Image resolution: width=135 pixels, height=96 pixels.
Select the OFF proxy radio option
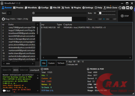(111, 19)
